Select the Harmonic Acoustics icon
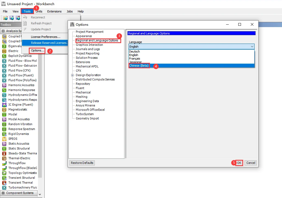The height and width of the screenshot is (198, 282). tap(4, 85)
